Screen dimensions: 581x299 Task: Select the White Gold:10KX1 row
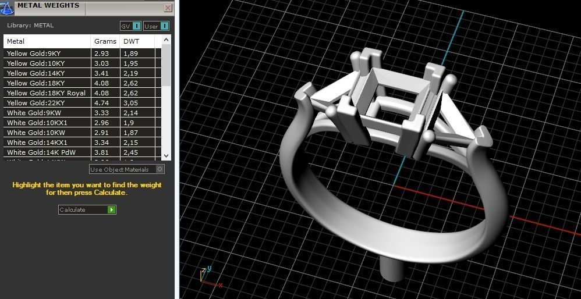(83, 123)
